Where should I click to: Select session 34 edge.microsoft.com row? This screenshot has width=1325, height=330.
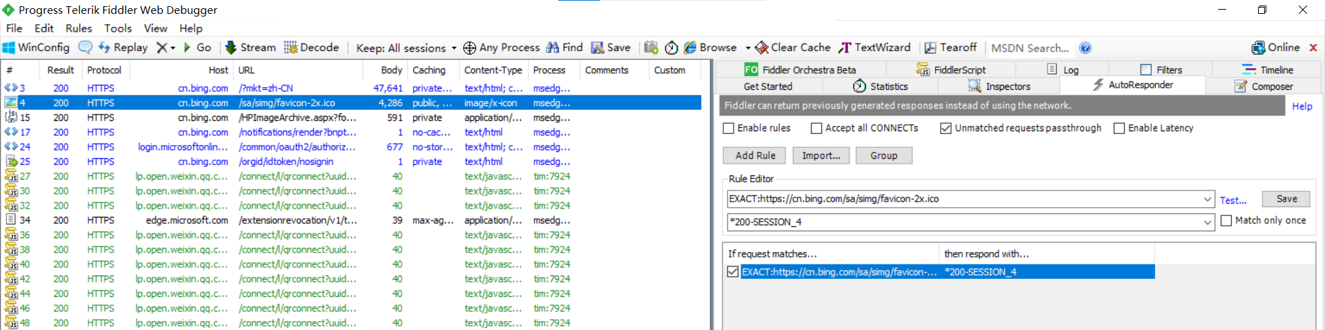(x=352, y=220)
